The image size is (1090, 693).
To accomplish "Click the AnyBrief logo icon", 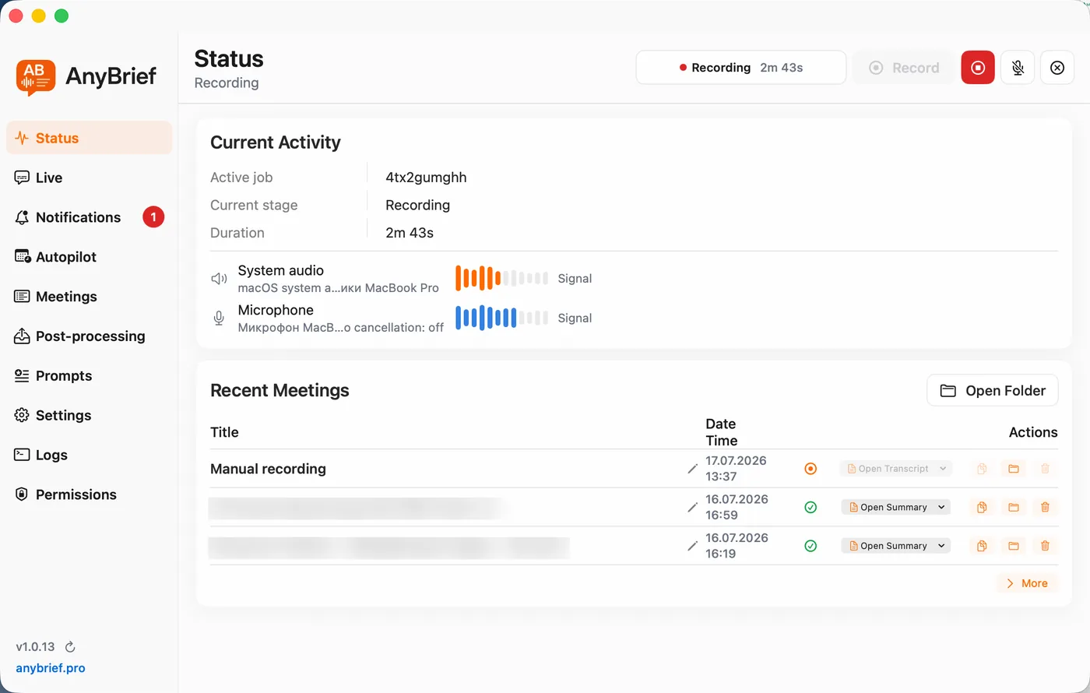I will pyautogui.click(x=36, y=77).
